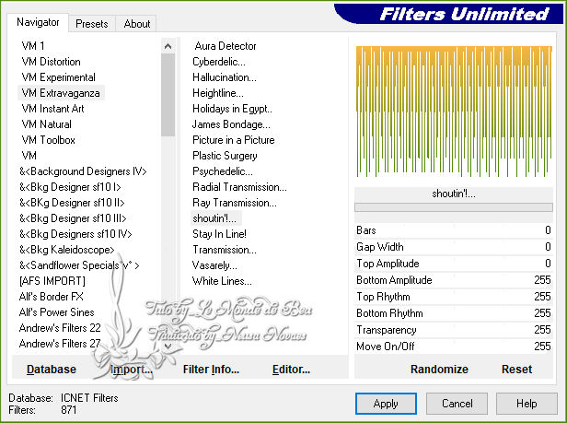Viewport: 567px width, 423px height.
Task: Apply the shoutin'! filter
Action: coord(386,404)
